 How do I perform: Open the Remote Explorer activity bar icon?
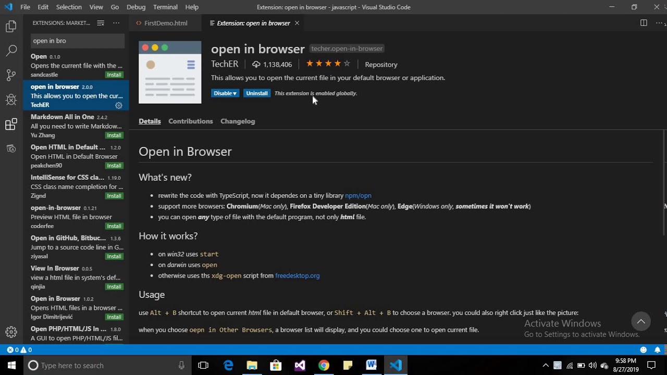pyautogui.click(x=11, y=148)
